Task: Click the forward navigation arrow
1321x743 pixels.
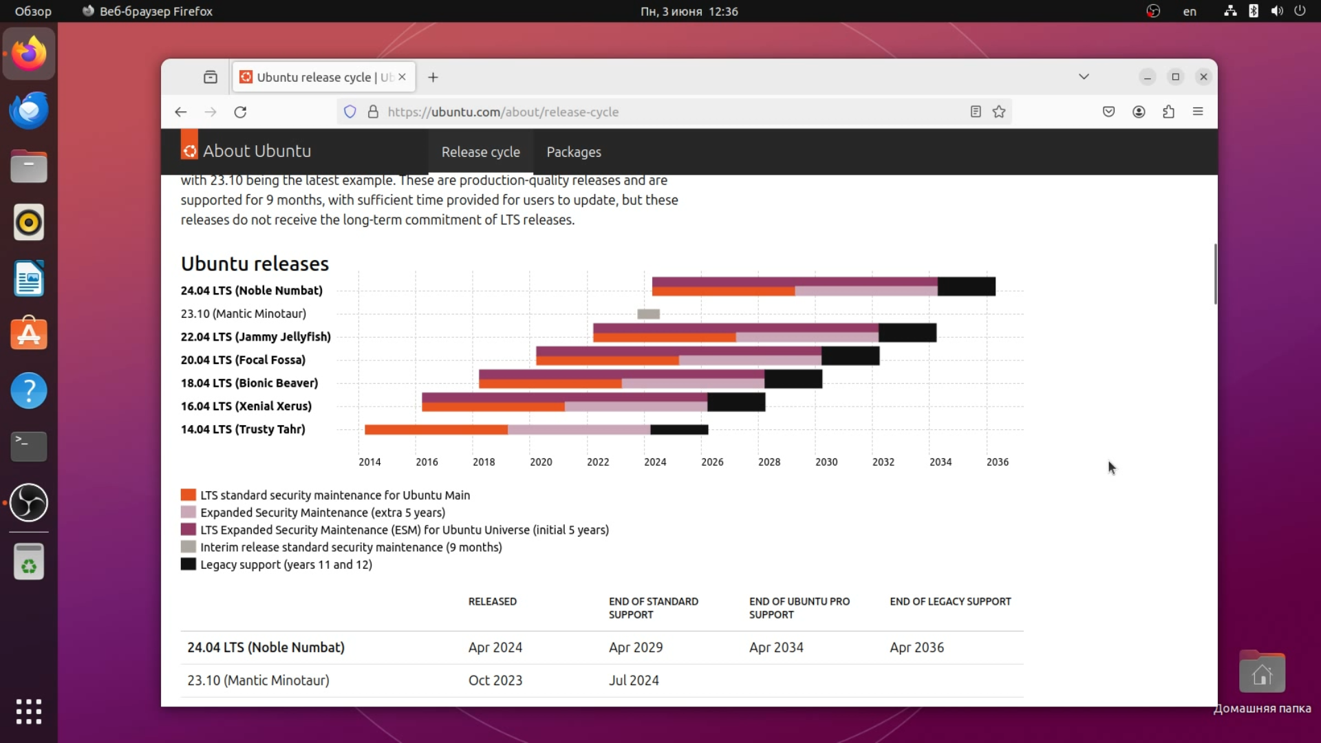Action: click(211, 111)
